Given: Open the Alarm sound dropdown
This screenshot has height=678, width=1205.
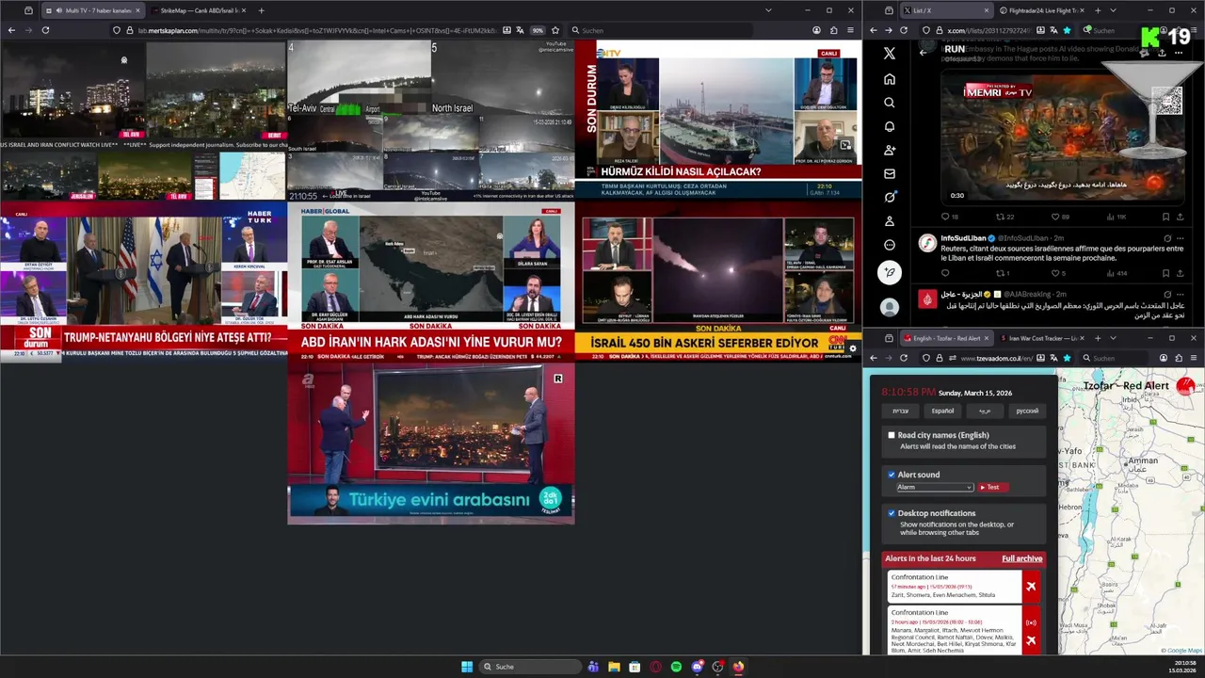Looking at the screenshot, I should [935, 487].
